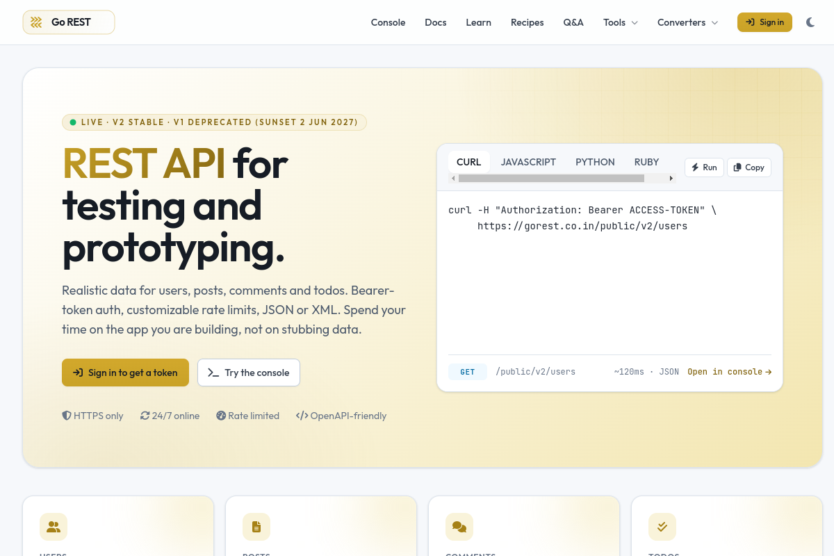Expand the Converters dropdown menu
This screenshot has height=556, width=834.
pyautogui.click(x=688, y=22)
